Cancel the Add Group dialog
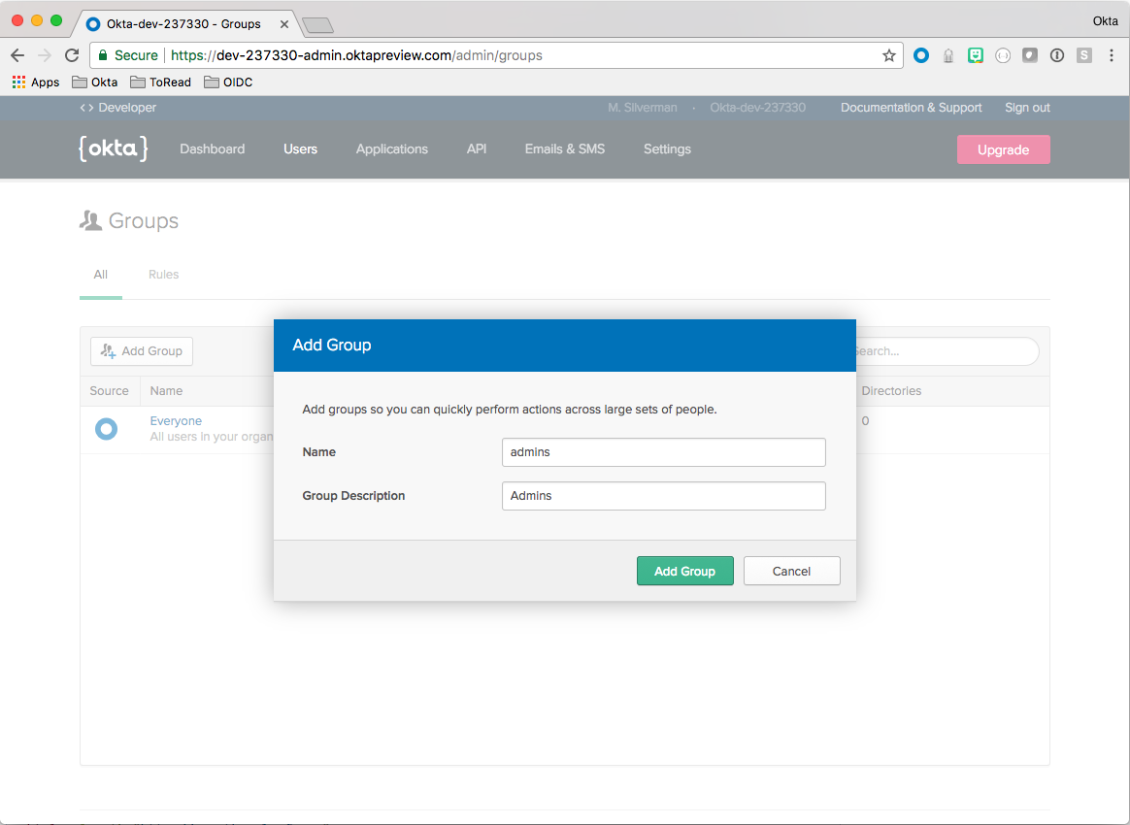 tap(791, 571)
